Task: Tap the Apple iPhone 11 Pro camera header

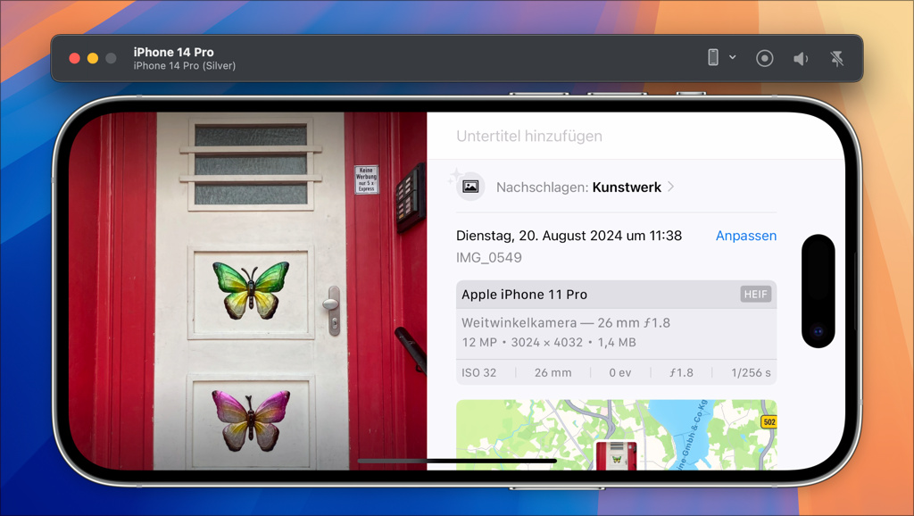Action: tap(524, 295)
